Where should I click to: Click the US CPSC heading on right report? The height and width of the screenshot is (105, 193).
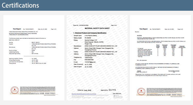[x=139, y=36]
